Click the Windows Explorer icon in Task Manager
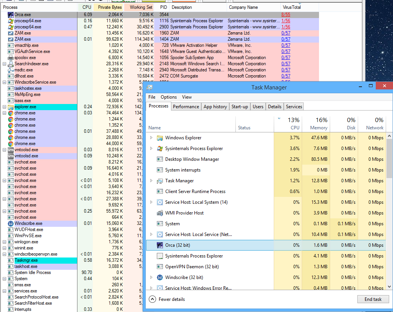 (160, 138)
